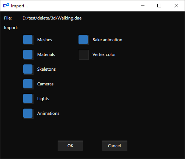Click the Lights label text
Viewport: 185px width, 159px height.
(x=43, y=99)
